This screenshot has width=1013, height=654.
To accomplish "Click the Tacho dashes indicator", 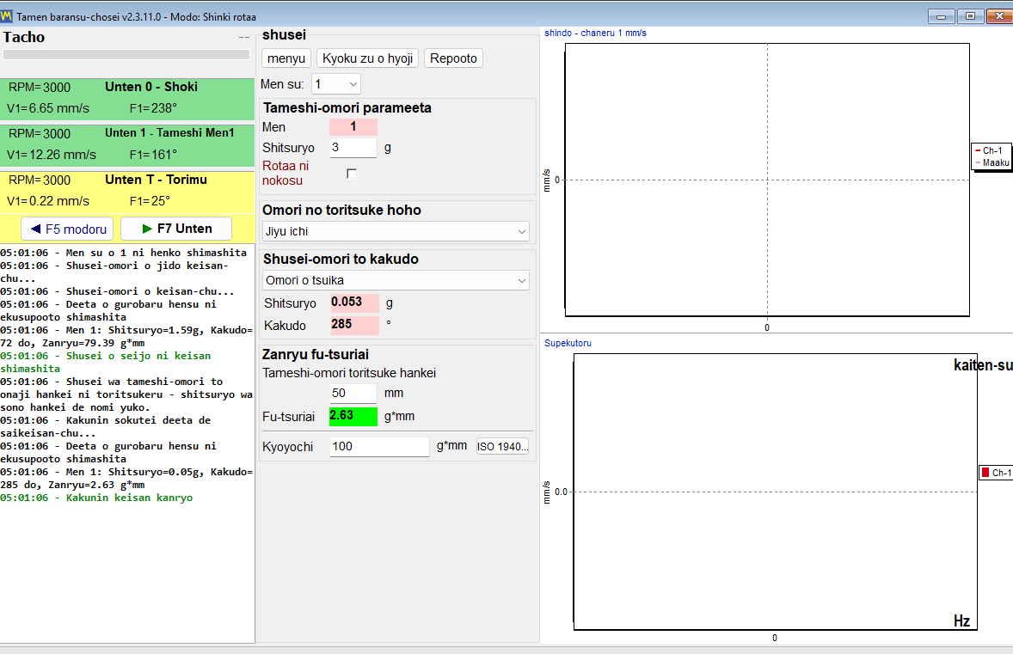I will click(243, 38).
